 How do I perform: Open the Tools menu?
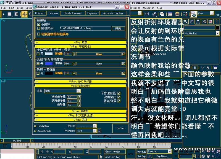[x=20, y=8]
